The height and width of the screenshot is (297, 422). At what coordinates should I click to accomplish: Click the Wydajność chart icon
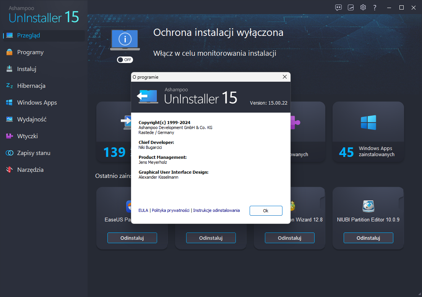[10, 119]
